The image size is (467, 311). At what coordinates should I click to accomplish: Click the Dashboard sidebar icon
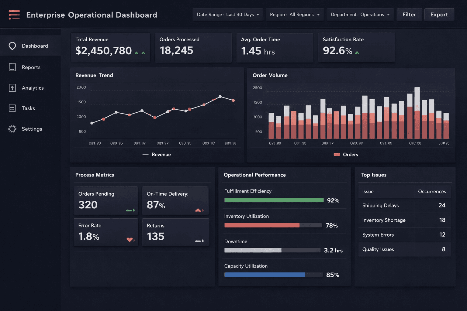tap(12, 46)
